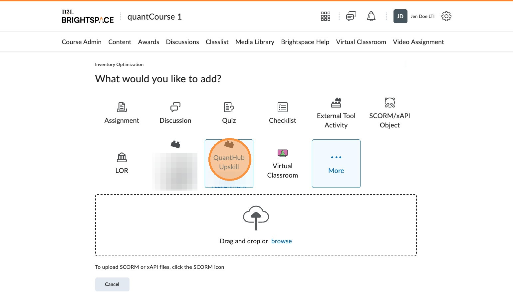The image size is (513, 308).
Task: View notifications bell alerts
Action: pos(371,16)
